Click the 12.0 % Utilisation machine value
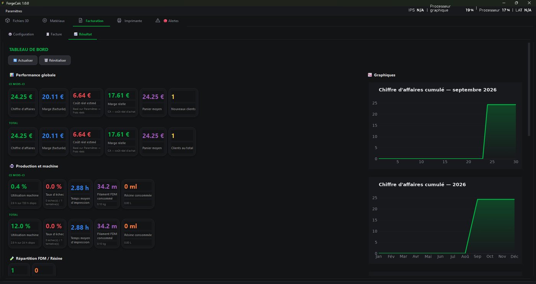This screenshot has width=536, height=284. tap(21, 226)
